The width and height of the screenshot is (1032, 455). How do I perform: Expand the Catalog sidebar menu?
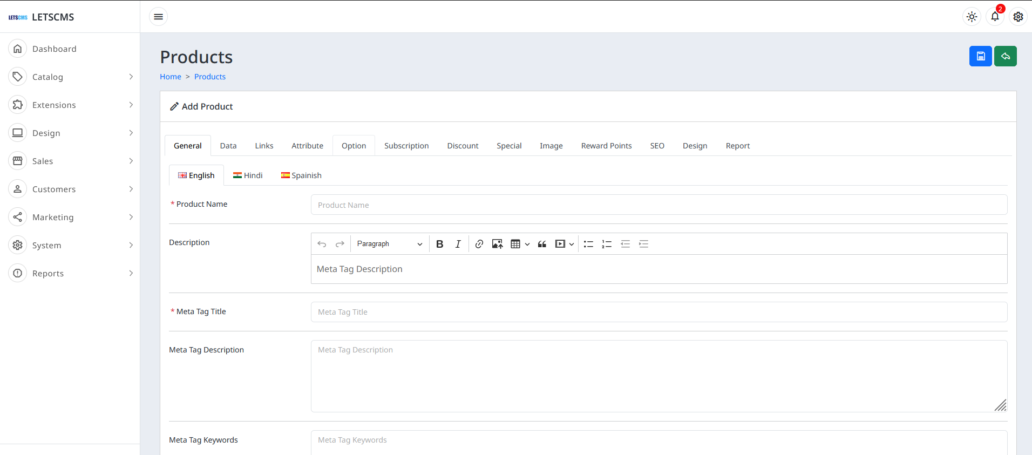pyautogui.click(x=70, y=77)
